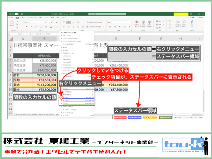Open the number format combo box
Viewport: 212px width, 159px height.
point(120,22)
